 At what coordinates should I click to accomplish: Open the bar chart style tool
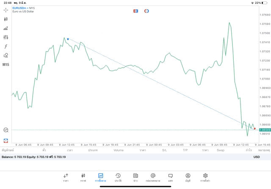[6, 28]
